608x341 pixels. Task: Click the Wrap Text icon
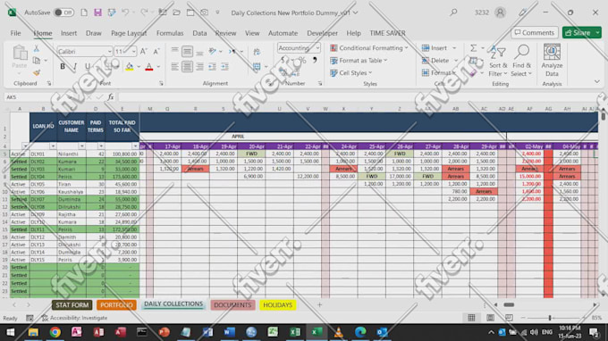point(257,52)
